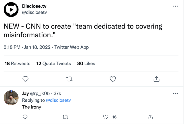The height and width of the screenshot is (124, 184).
Task: Like Jay's reply with 16 likes
Action: (x=106, y=117)
